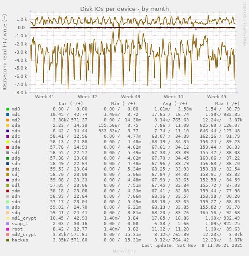
Task: Click the navy sdh legend swatch
Action: coord(8,164)
